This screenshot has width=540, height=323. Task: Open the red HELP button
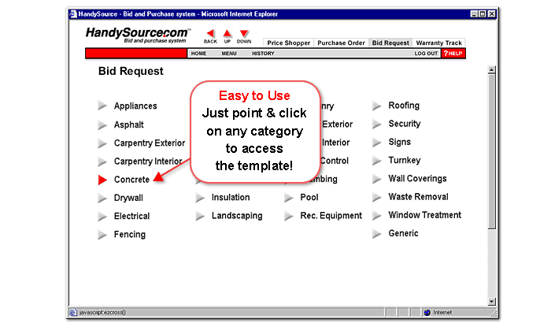(x=453, y=54)
